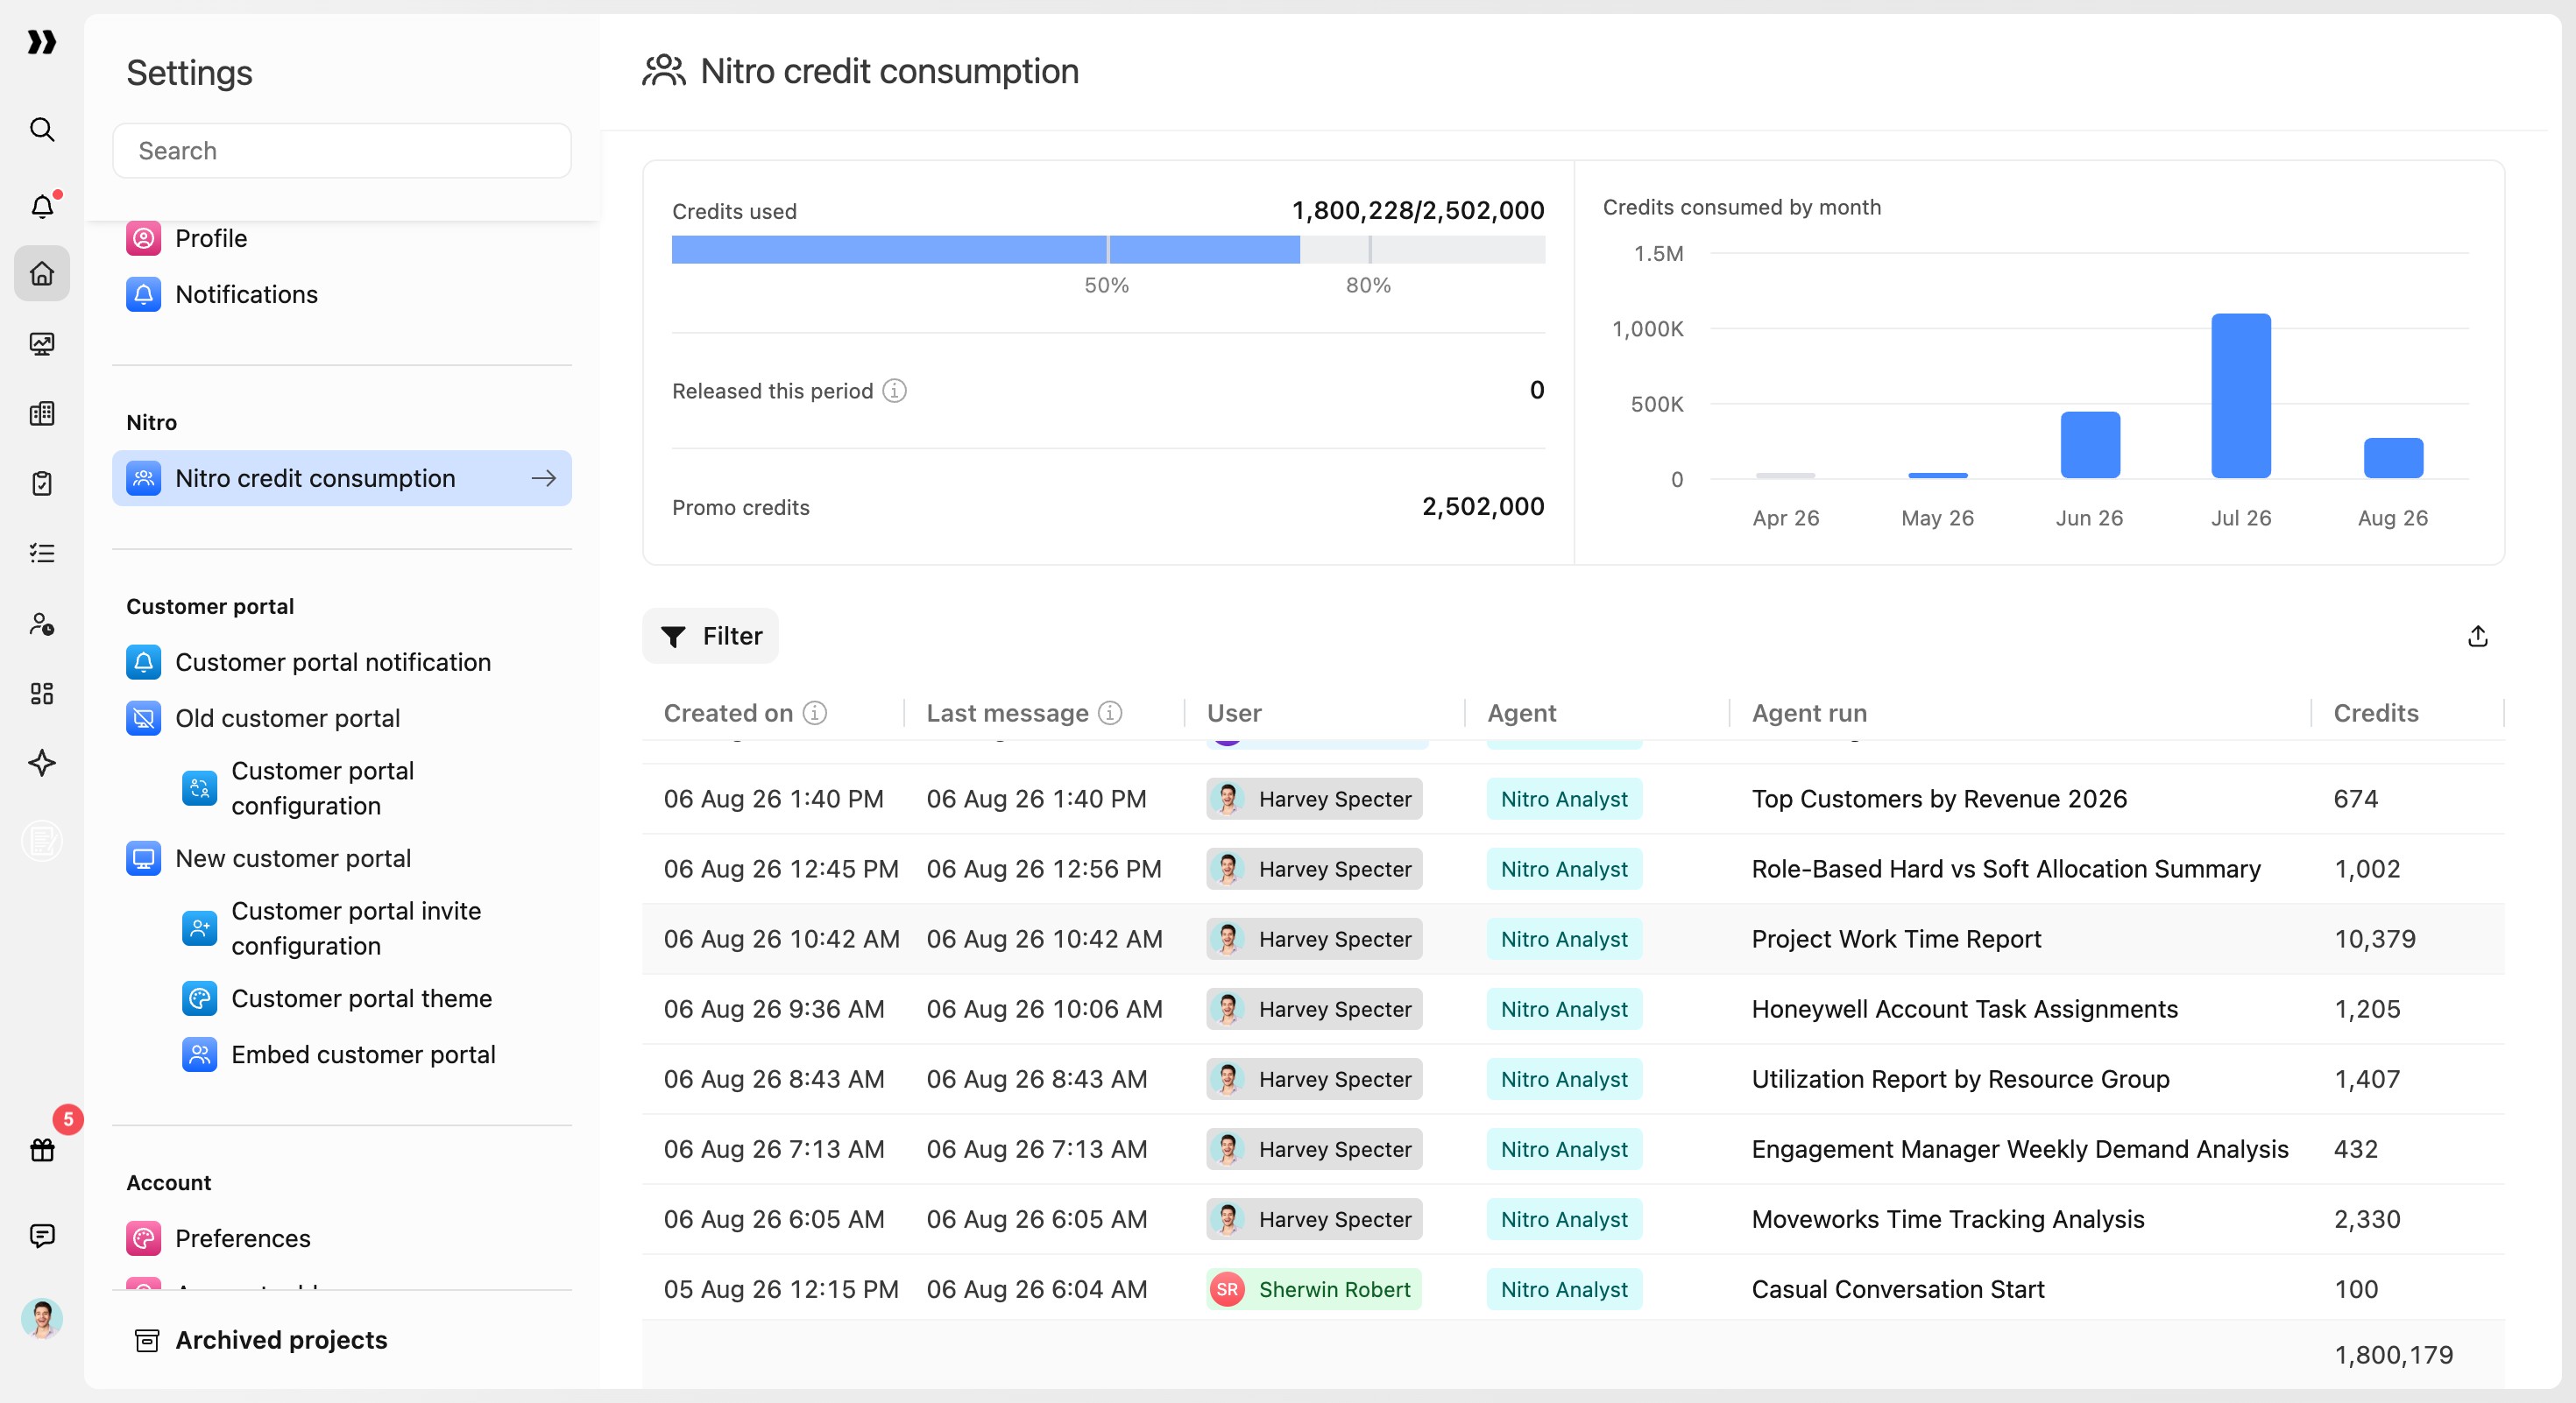Click Nitro Analyst tag in Project Work Time row
This screenshot has height=1403, width=2576.
pos(1564,938)
